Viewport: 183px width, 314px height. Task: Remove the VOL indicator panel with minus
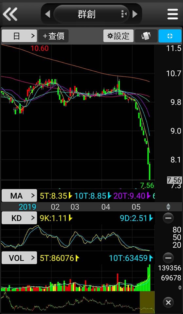pyautogui.click(x=168, y=258)
